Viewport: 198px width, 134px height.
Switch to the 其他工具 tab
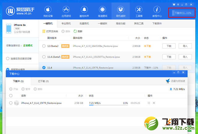point(139,23)
